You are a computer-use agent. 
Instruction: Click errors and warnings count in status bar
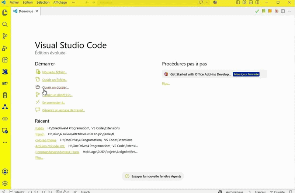[x=62, y=192]
